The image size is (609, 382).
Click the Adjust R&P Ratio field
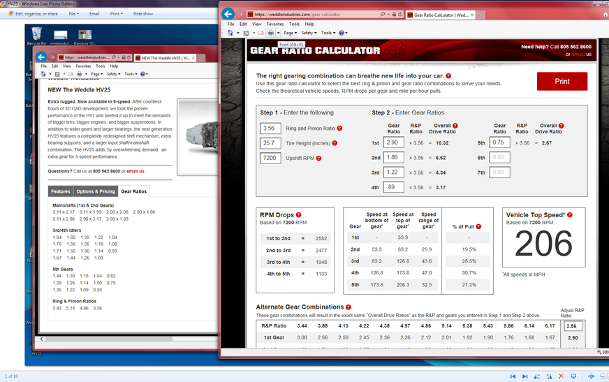573,326
